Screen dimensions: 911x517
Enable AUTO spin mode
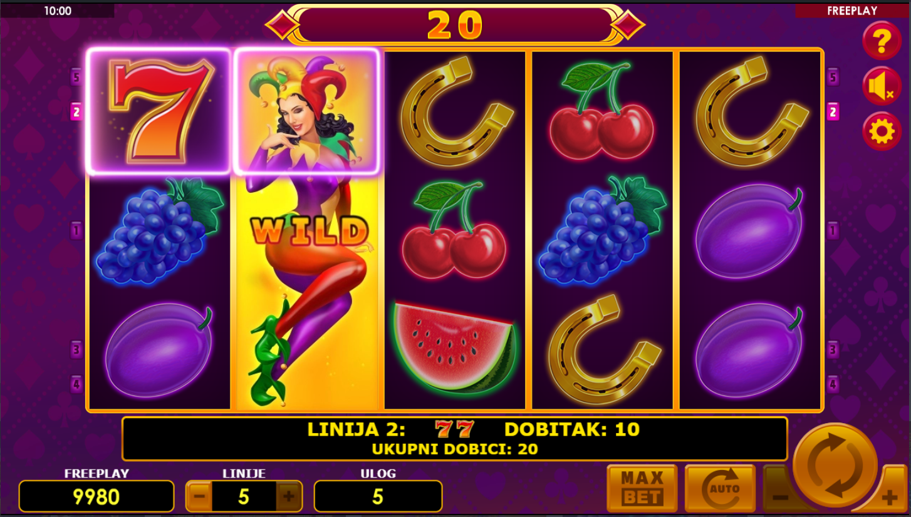(720, 489)
